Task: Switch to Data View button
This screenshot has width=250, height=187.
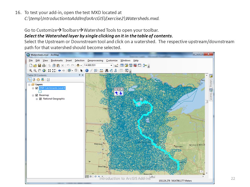Action: 87,177
